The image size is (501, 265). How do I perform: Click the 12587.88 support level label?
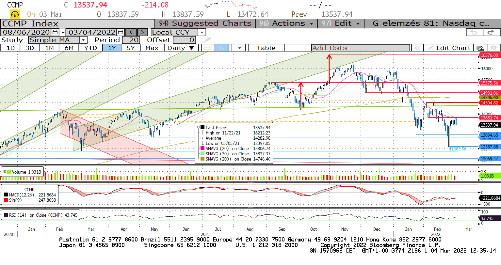coord(489,147)
